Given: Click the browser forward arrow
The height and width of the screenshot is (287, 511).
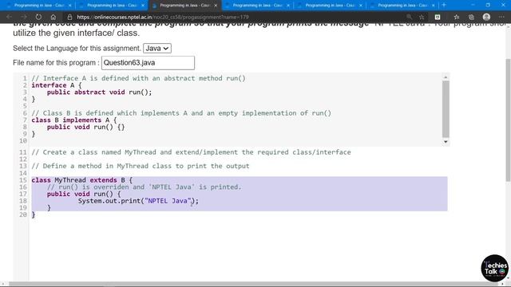Looking at the screenshot, I should 24,17.
